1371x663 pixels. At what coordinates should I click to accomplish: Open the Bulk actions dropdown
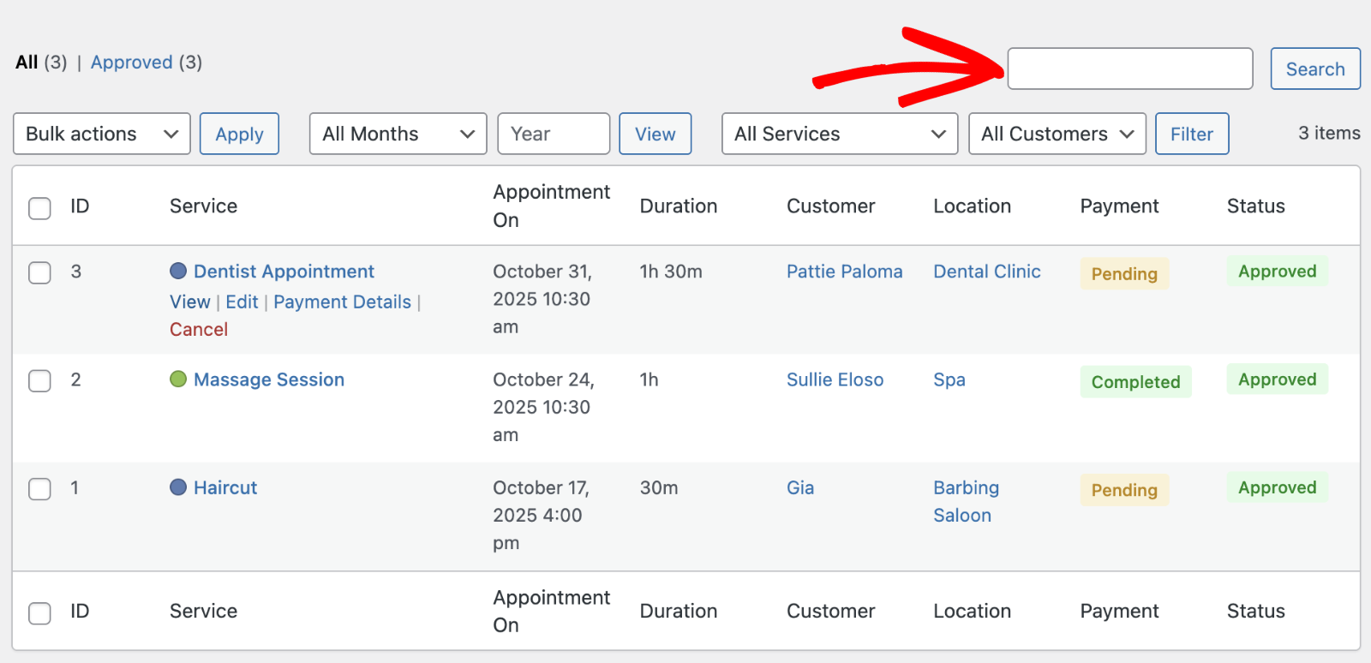tap(102, 134)
